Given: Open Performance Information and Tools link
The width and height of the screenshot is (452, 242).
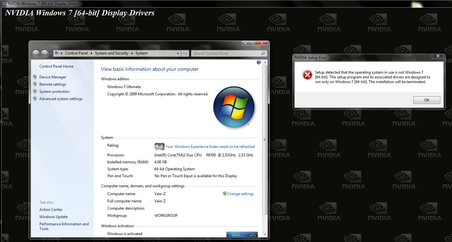Looking at the screenshot, I should click(x=64, y=226).
